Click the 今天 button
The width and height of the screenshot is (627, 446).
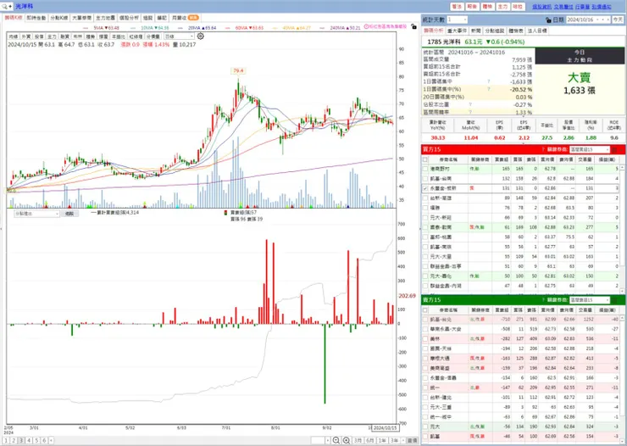coord(618,20)
